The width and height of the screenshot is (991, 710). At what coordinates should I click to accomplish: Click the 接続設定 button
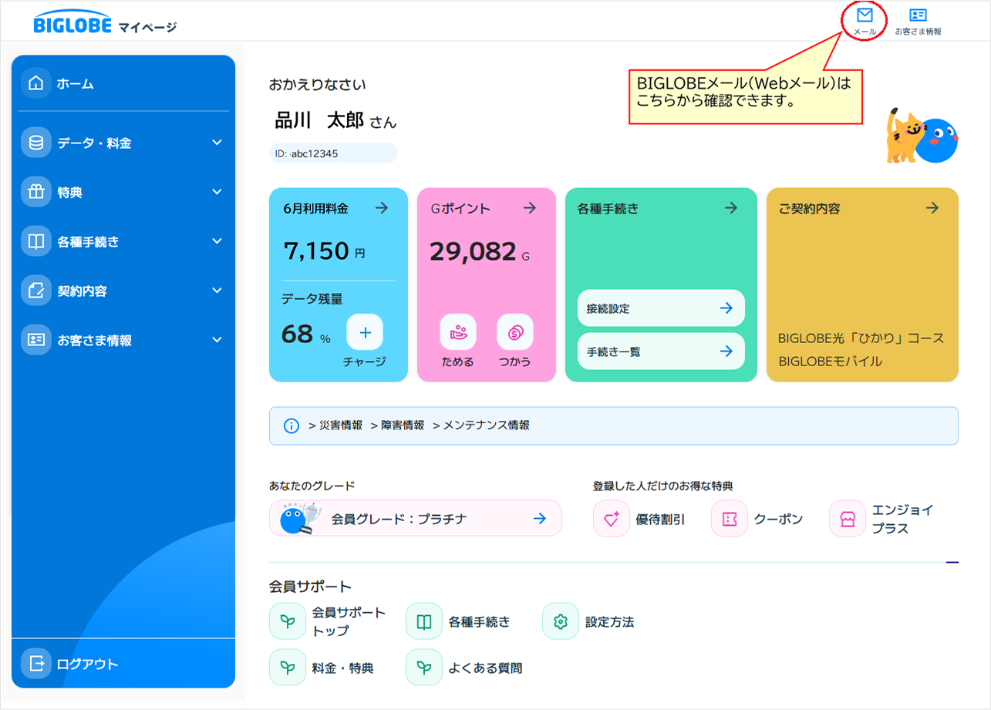[661, 308]
